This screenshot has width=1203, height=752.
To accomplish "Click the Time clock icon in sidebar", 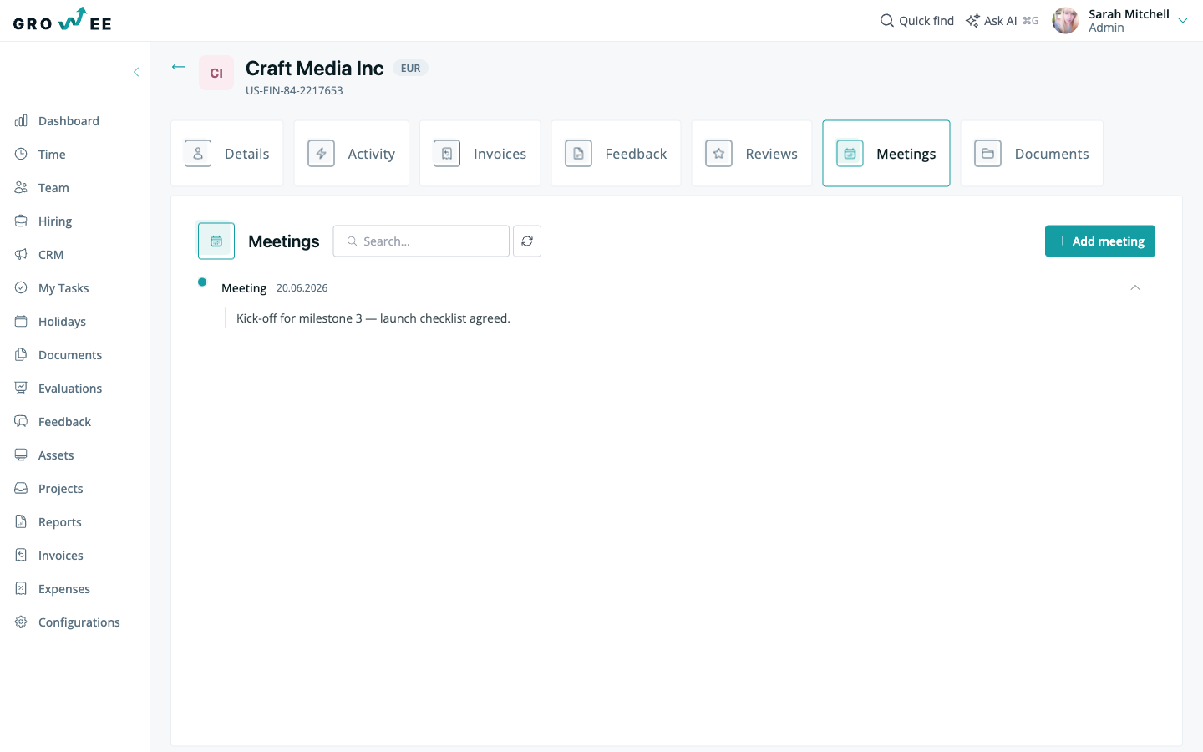I will [21, 154].
